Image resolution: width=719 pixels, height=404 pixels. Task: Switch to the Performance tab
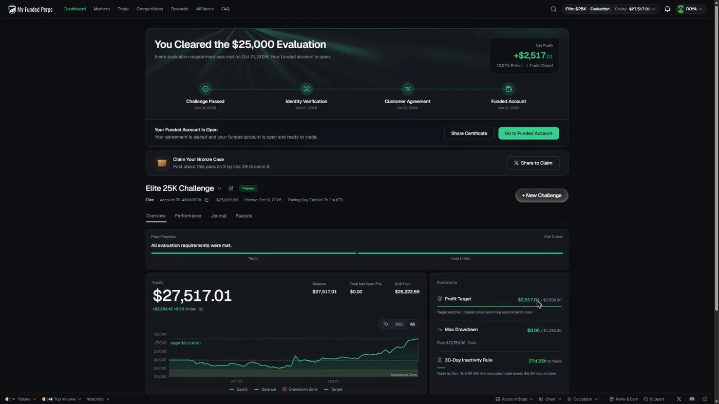(188, 216)
